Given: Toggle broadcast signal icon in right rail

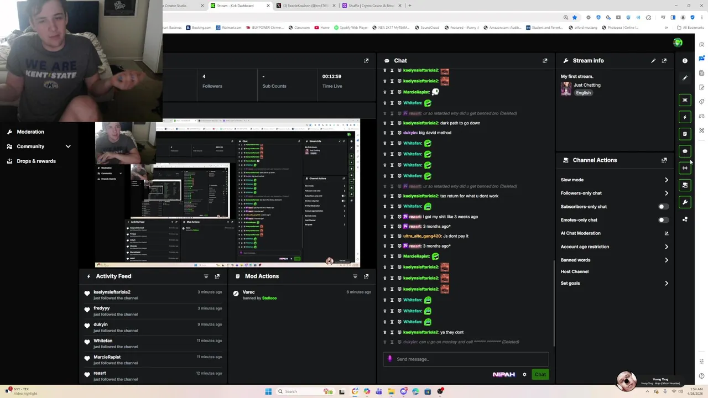Looking at the screenshot, I should 685,168.
